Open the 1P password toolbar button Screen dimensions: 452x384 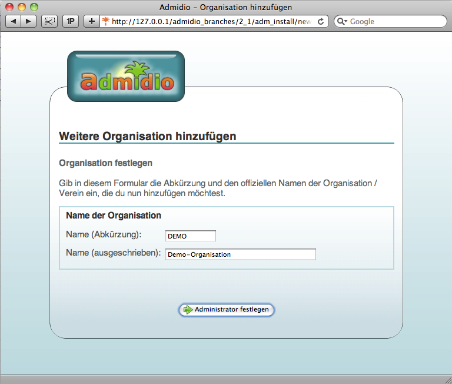pos(71,21)
